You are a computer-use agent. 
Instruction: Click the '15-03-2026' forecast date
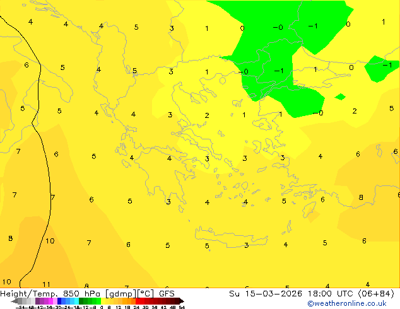click(274, 293)
